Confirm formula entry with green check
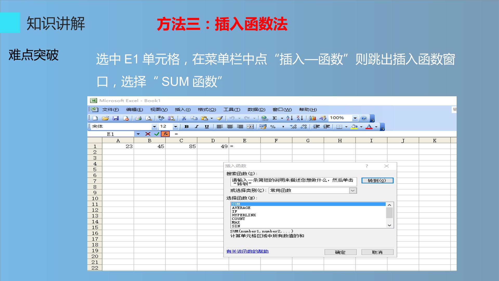 pyautogui.click(x=156, y=134)
